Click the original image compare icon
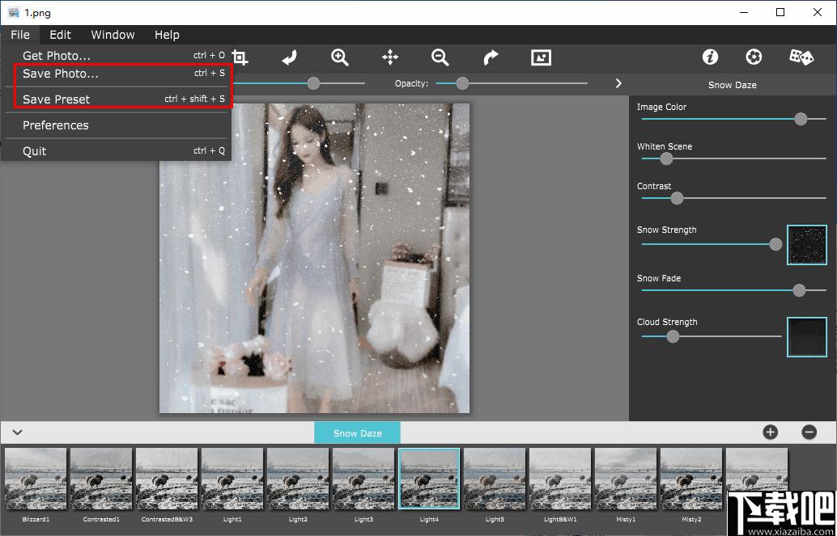 coord(541,57)
